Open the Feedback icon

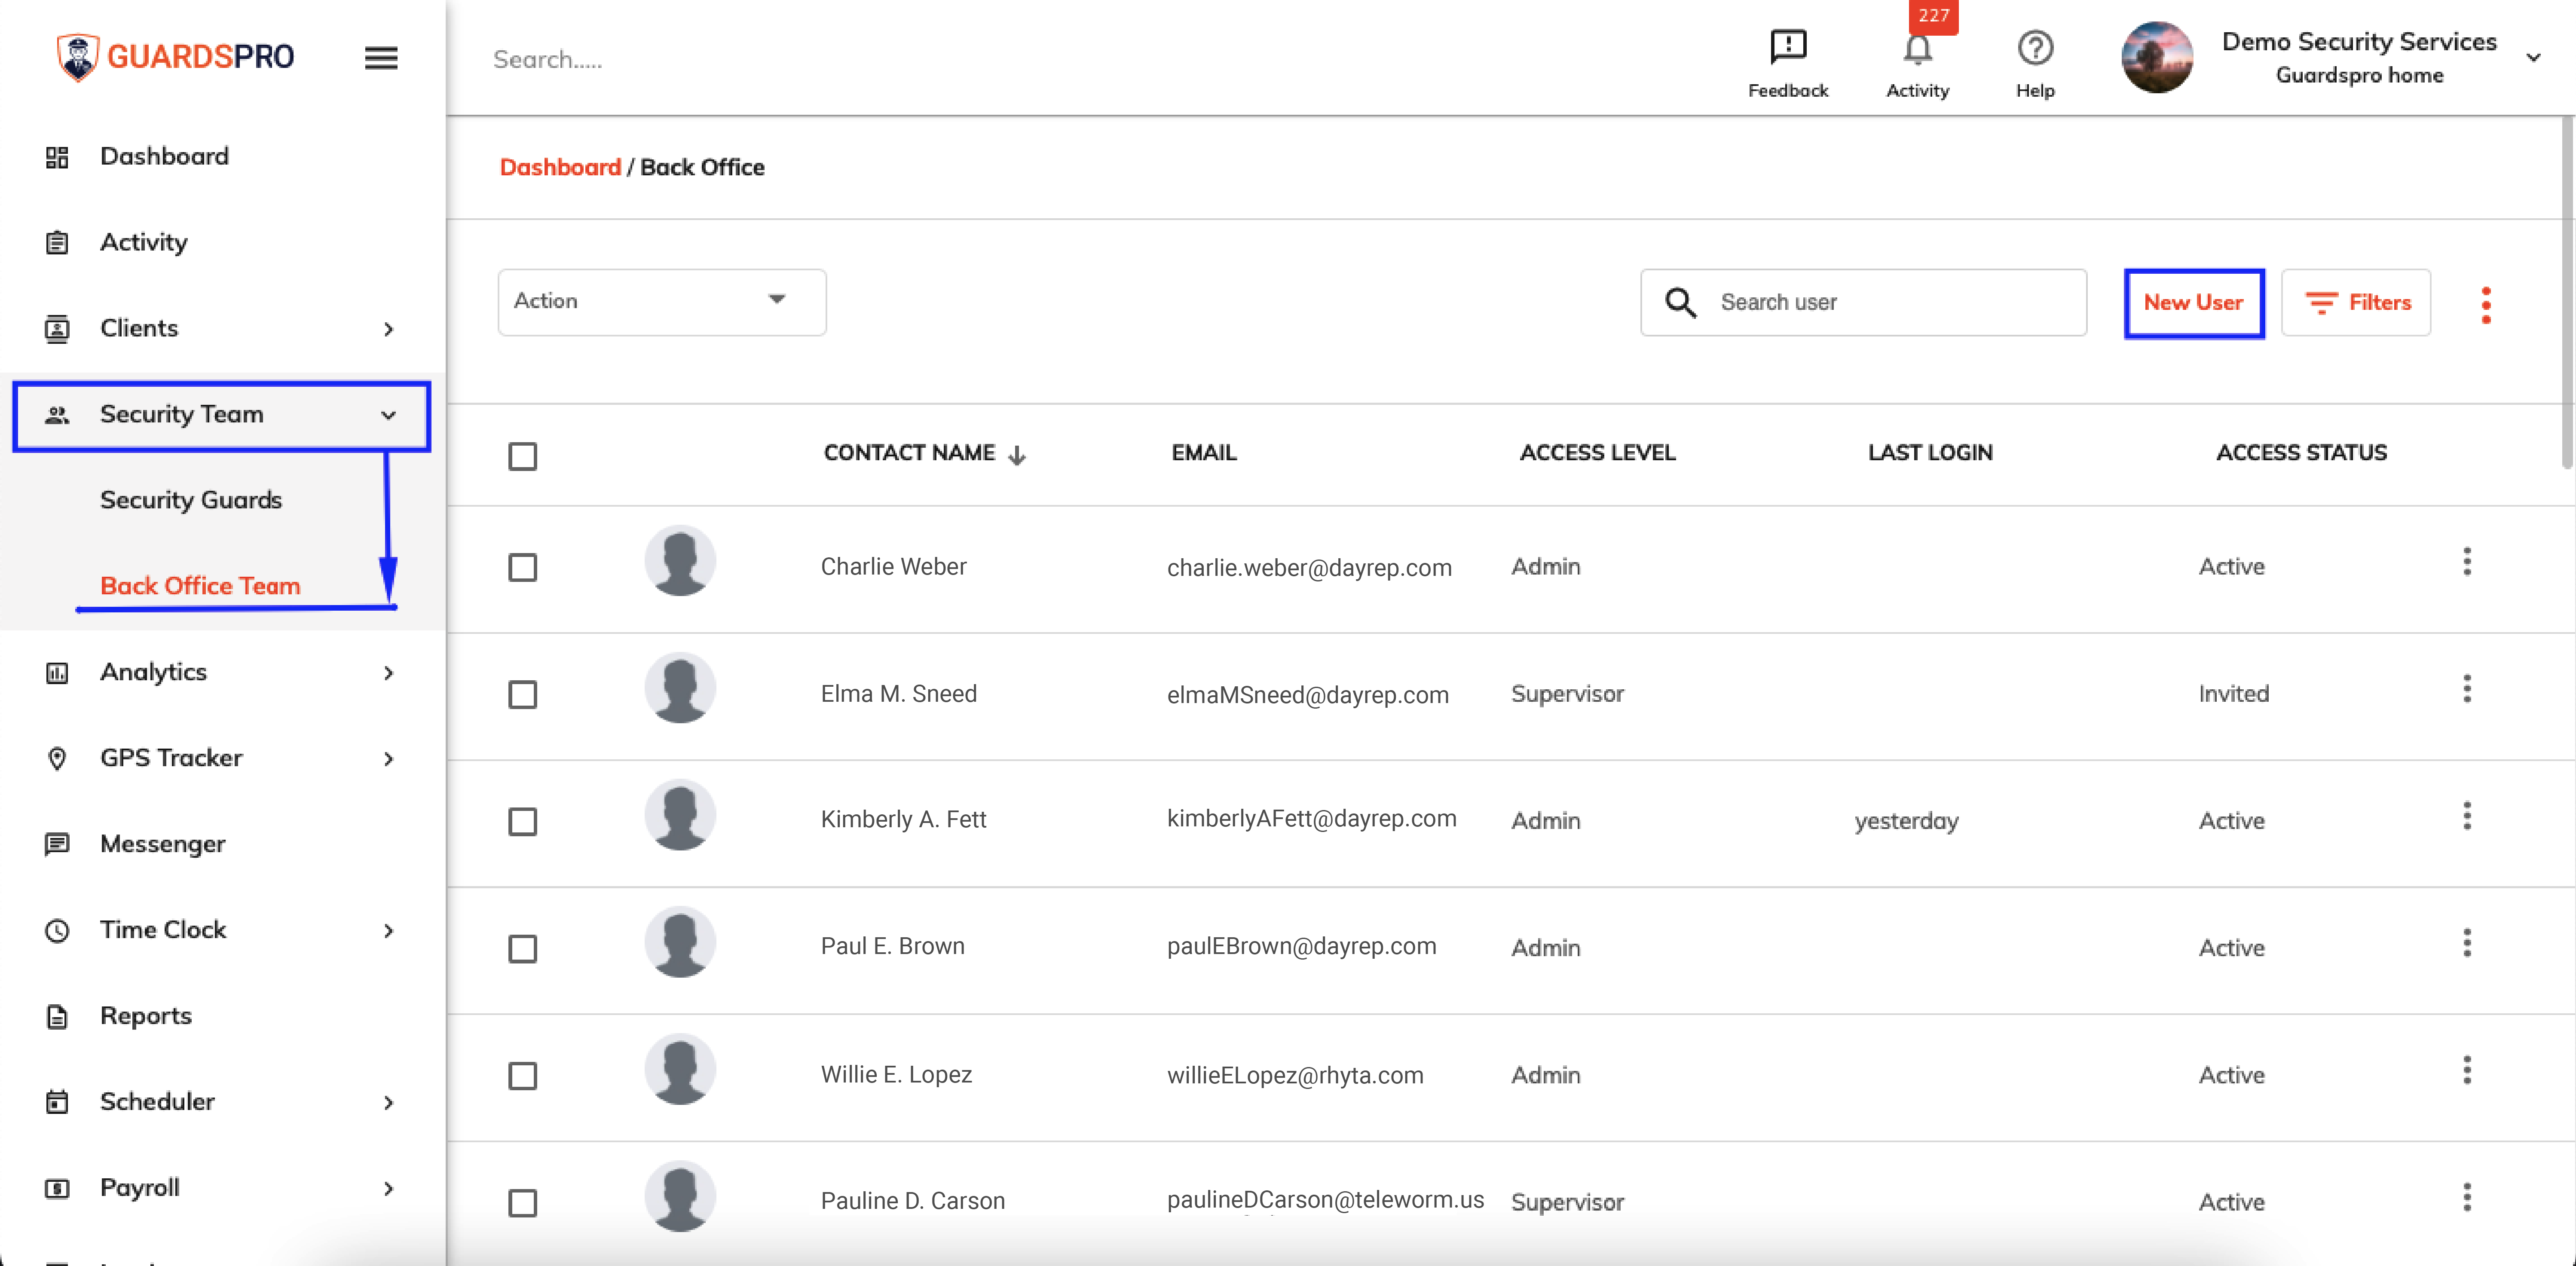click(1787, 46)
